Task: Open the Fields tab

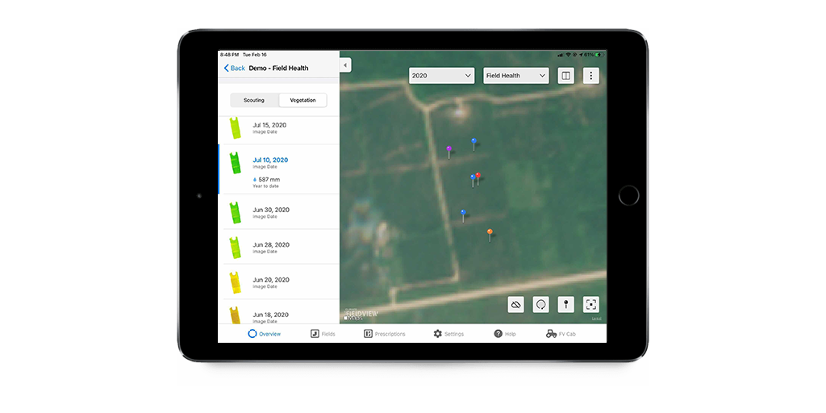Action: tap(323, 334)
